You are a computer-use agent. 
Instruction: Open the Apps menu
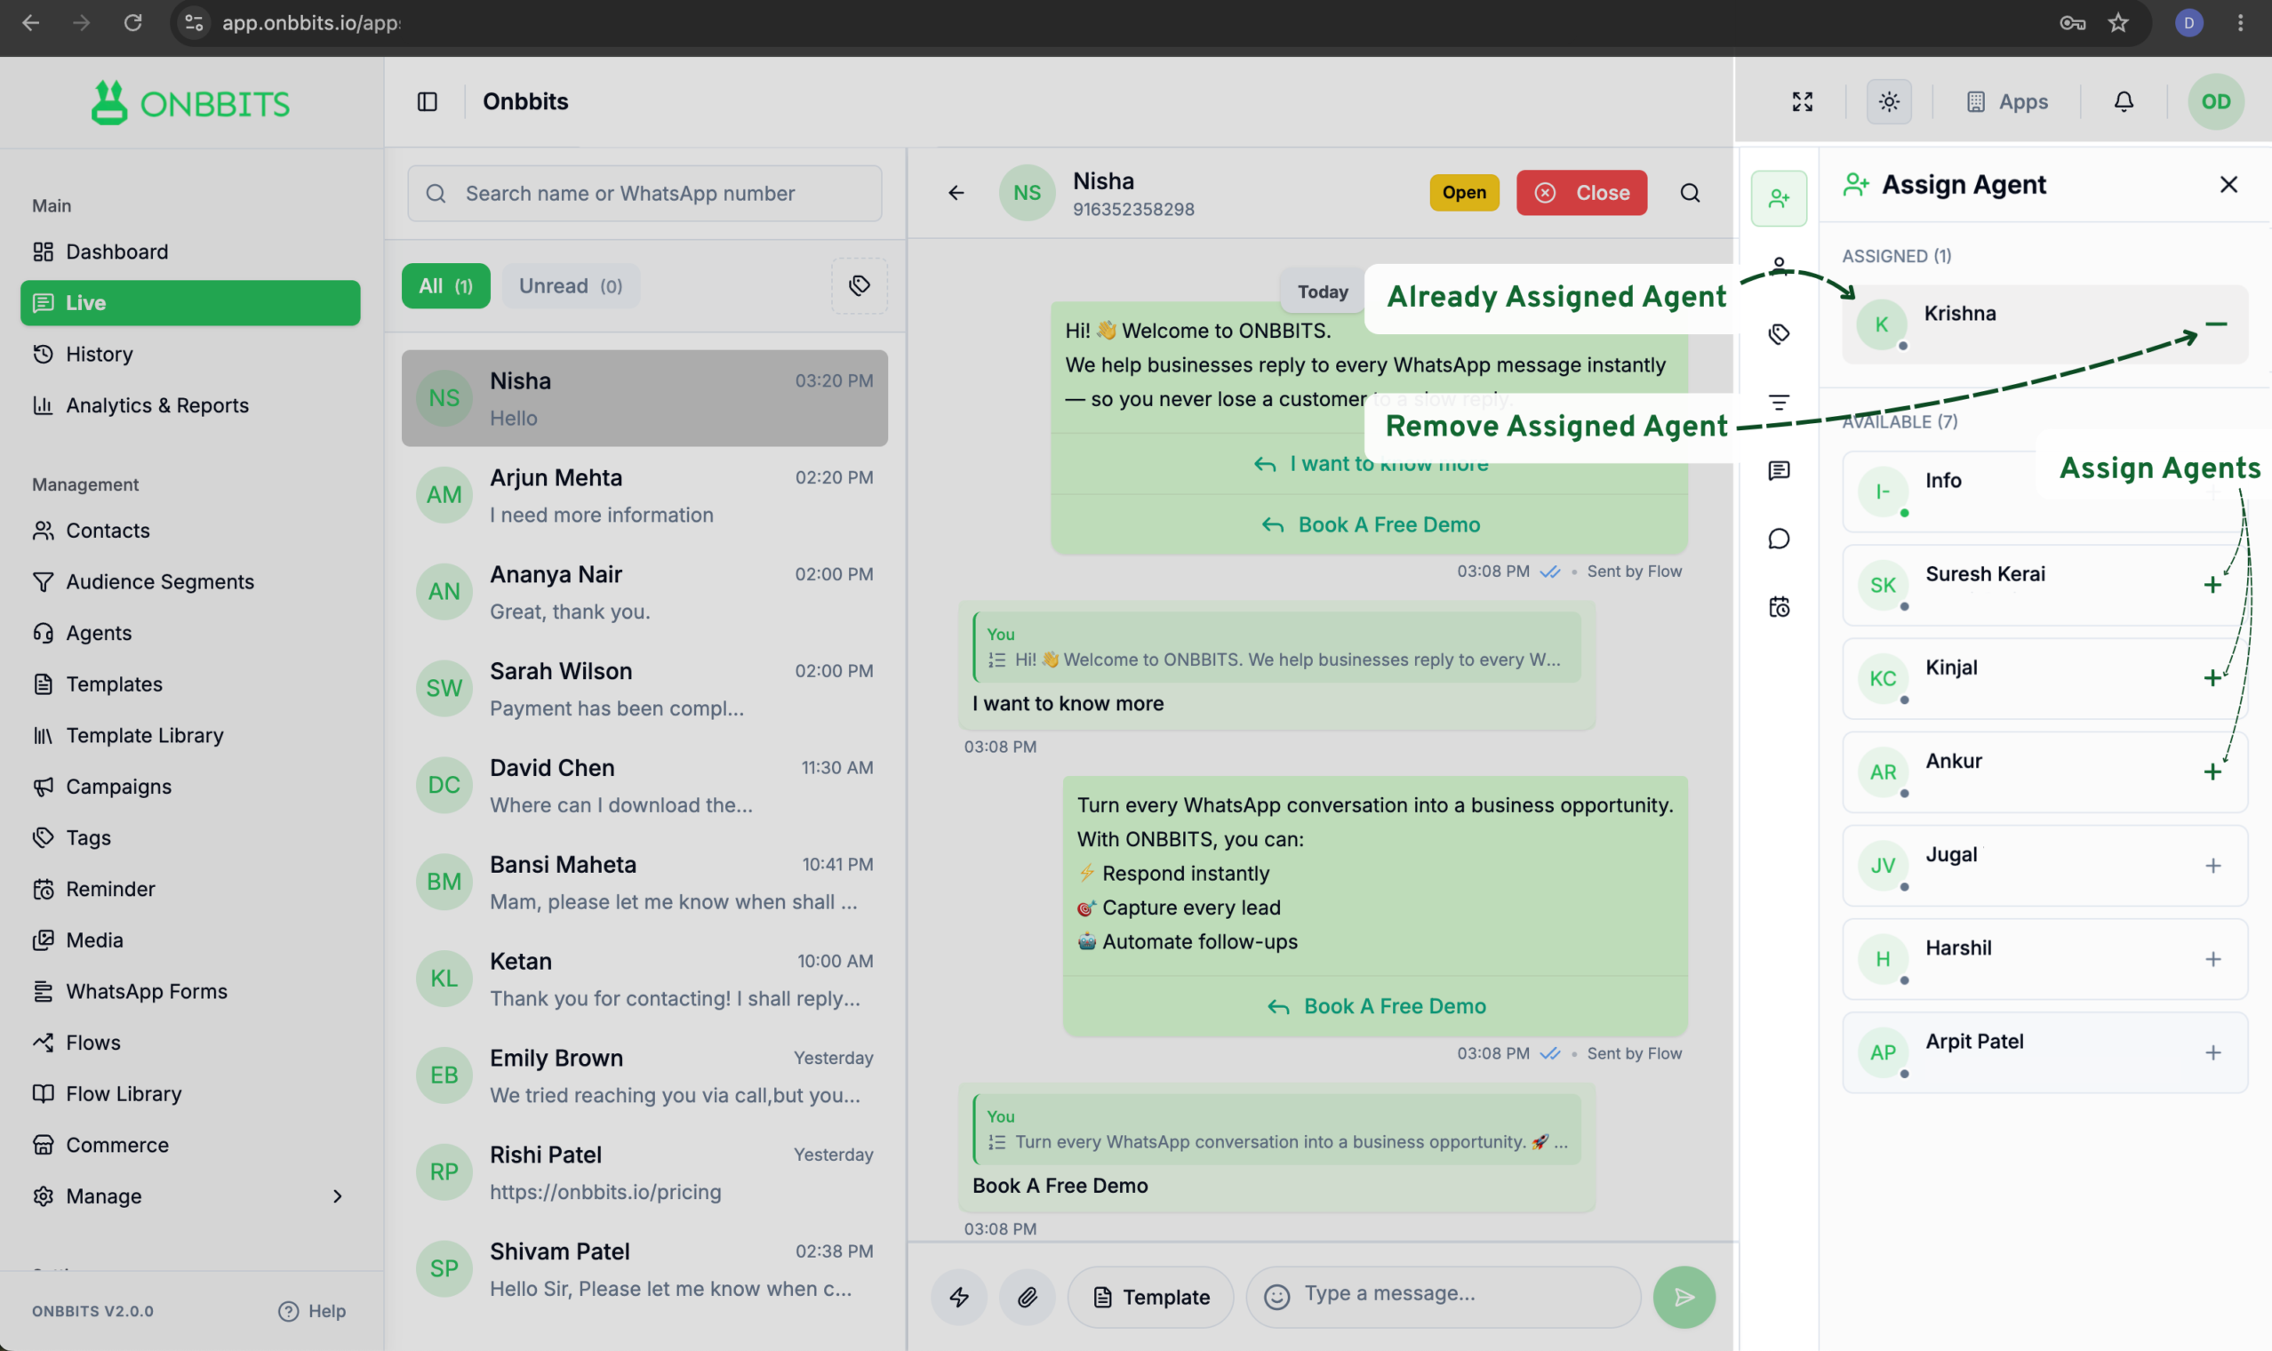pos(2007,101)
